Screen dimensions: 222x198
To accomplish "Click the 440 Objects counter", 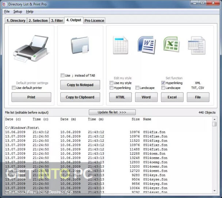I will pos(207,113).
